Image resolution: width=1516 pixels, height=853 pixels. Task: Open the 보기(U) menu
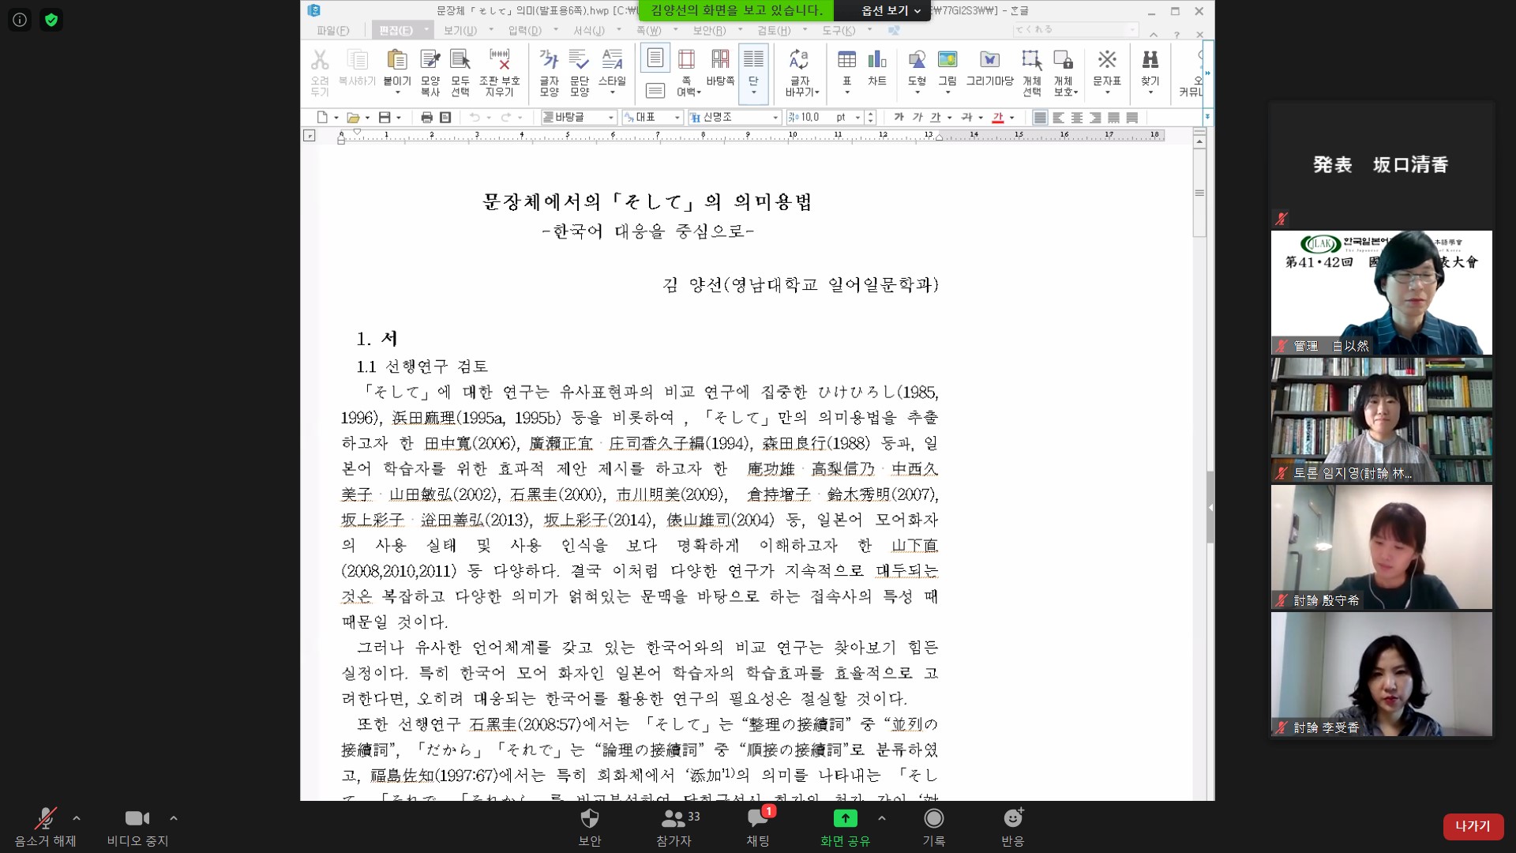(x=460, y=31)
